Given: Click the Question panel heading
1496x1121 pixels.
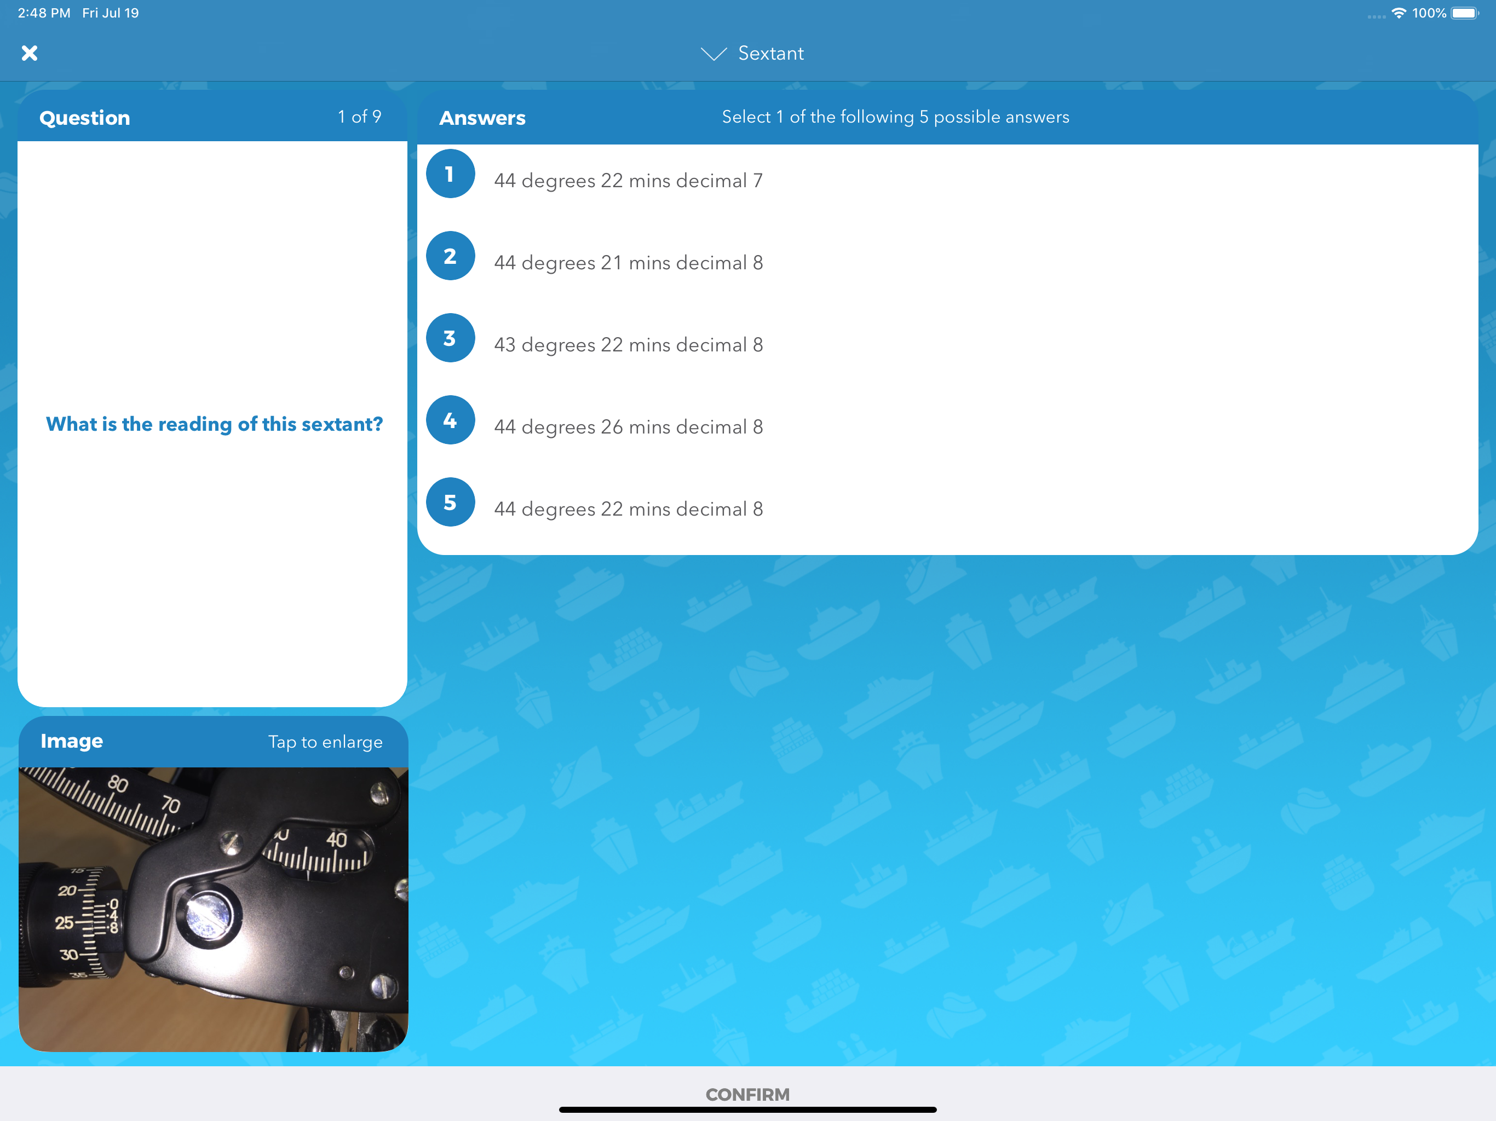Looking at the screenshot, I should 84,118.
